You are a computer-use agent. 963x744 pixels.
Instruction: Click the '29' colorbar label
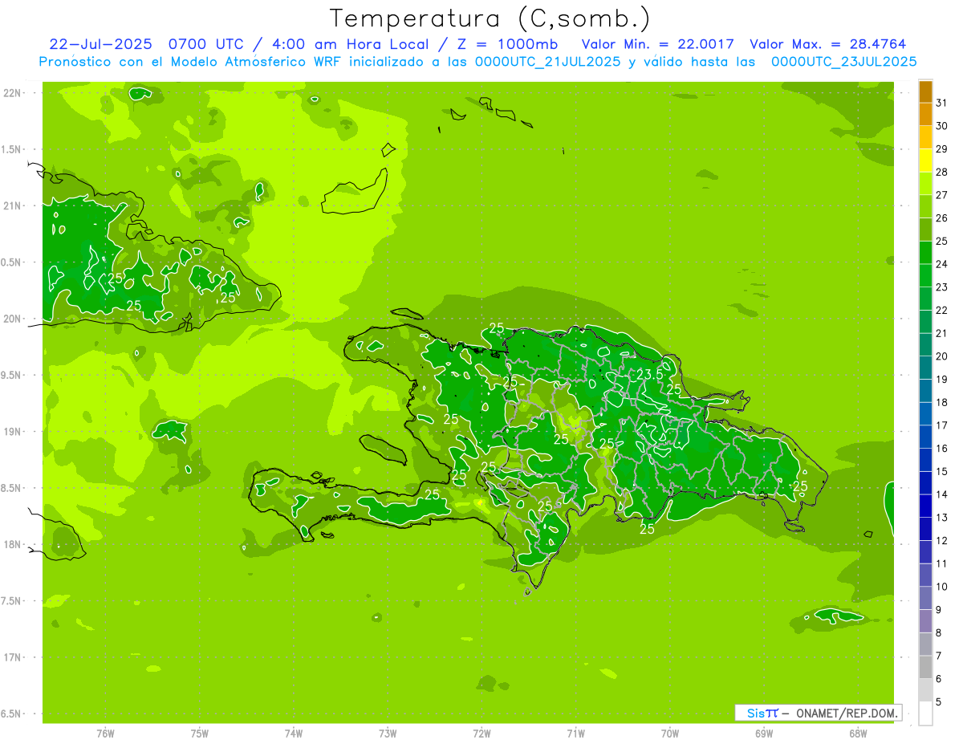click(x=941, y=148)
